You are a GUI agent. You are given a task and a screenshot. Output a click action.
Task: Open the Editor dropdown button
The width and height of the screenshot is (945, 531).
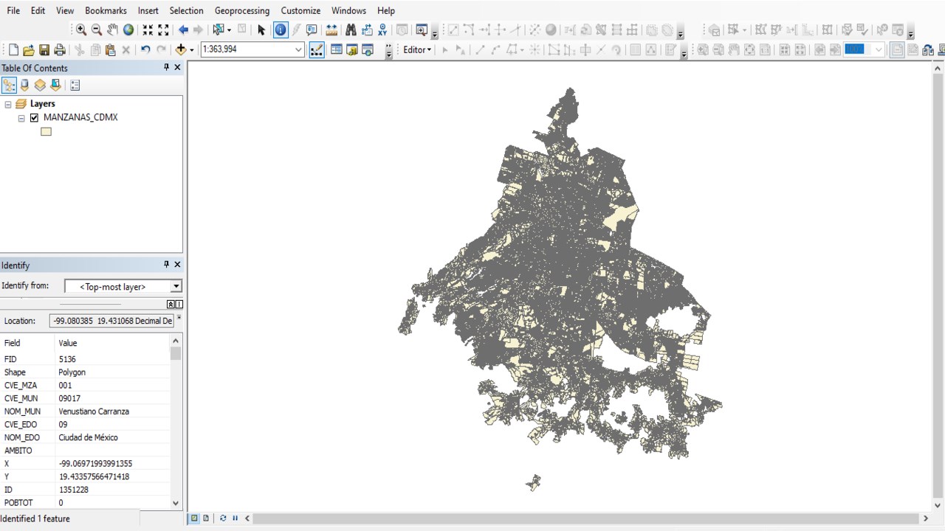pos(417,50)
